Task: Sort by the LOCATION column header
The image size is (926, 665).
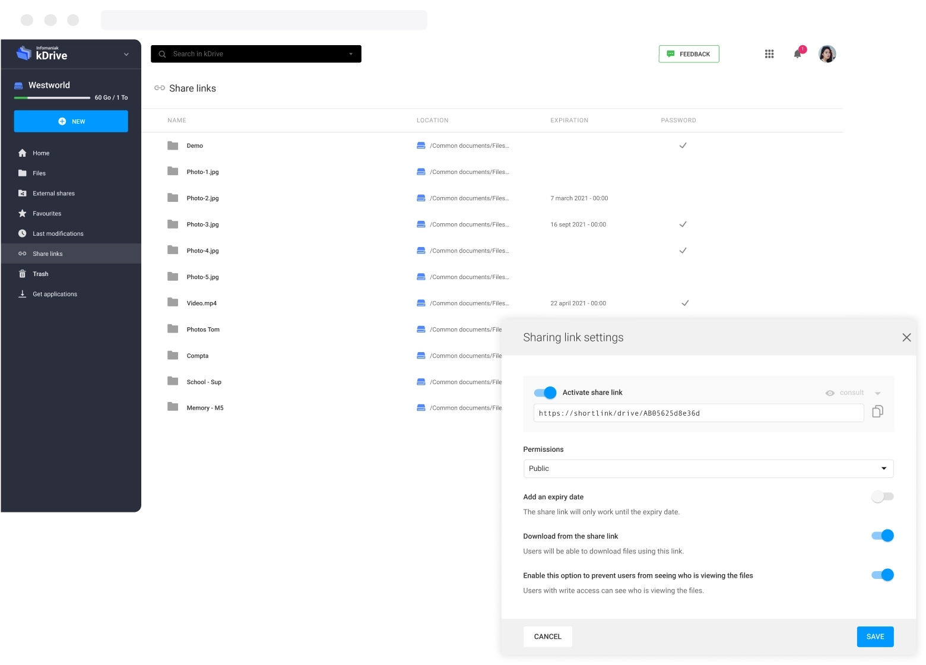Action: 433,121
